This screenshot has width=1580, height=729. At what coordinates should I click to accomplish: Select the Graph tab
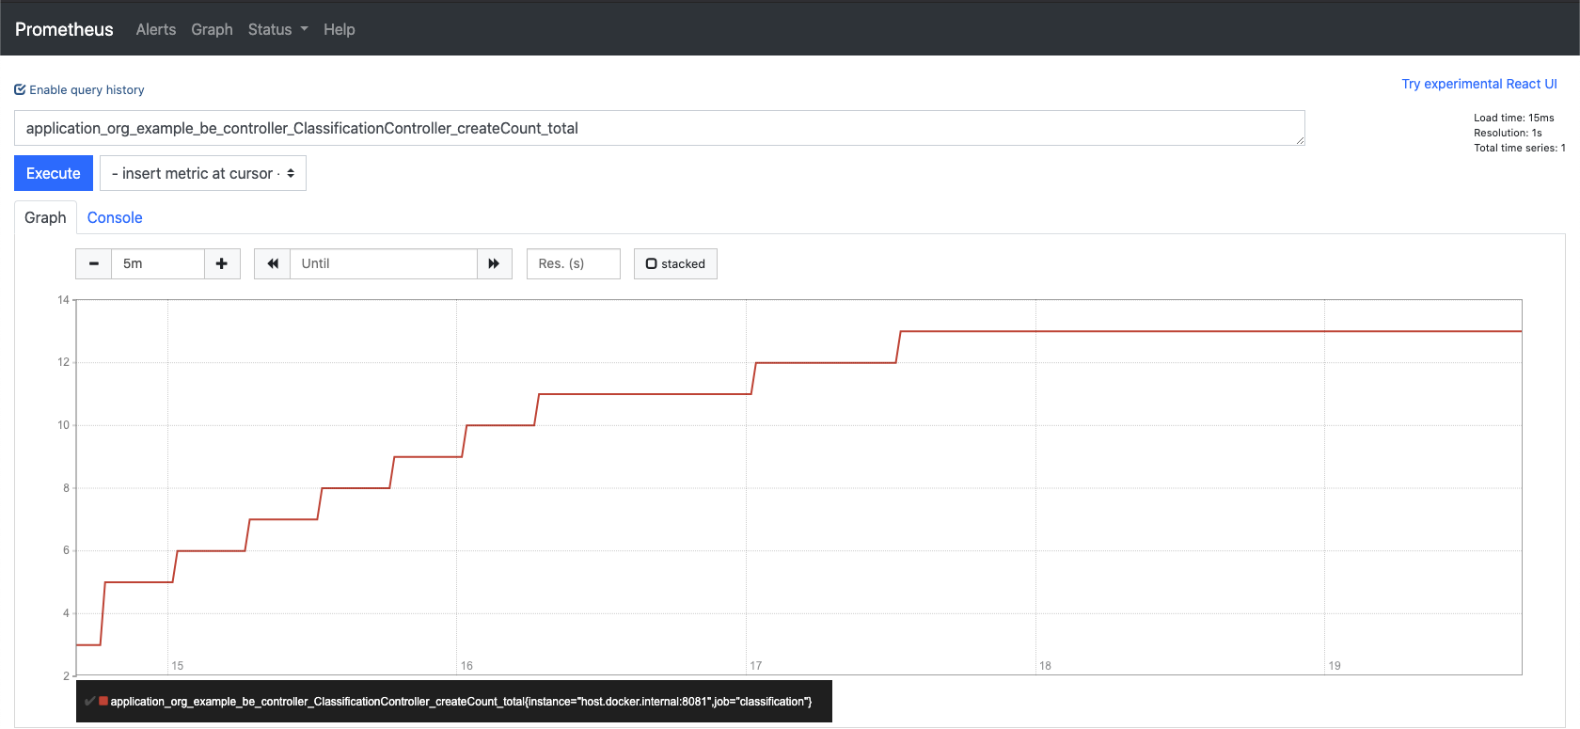click(45, 217)
